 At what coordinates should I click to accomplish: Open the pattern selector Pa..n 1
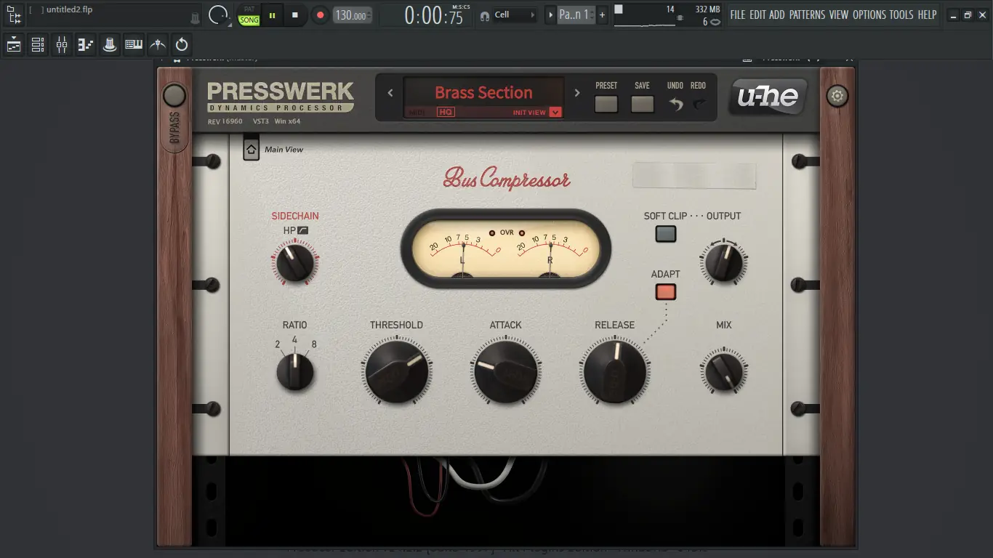tap(576, 15)
